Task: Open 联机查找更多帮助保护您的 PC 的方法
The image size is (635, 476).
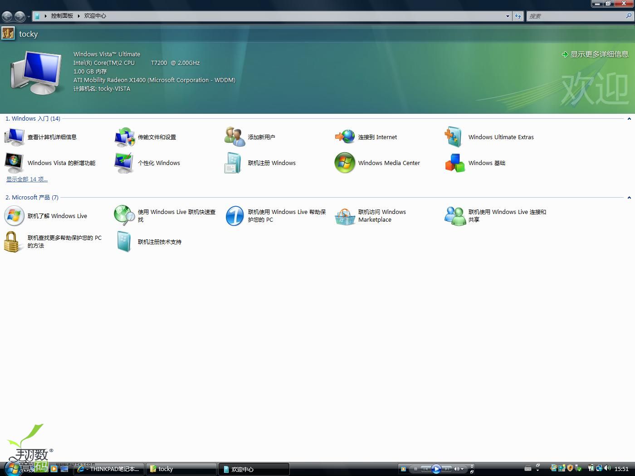Action: [x=53, y=242]
